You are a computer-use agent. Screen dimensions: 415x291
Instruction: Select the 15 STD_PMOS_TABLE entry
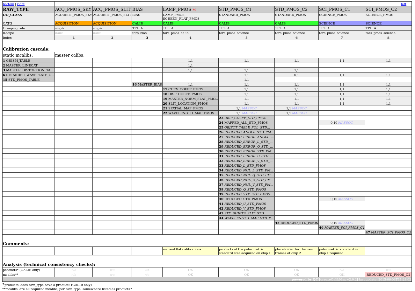pos(28,80)
